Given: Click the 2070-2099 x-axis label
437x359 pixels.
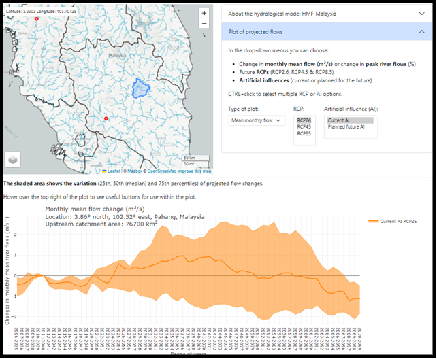Looking at the screenshot, I should click(x=359, y=339).
